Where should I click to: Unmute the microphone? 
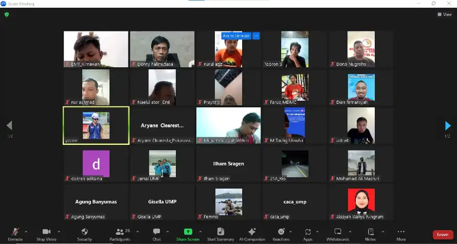15,234
